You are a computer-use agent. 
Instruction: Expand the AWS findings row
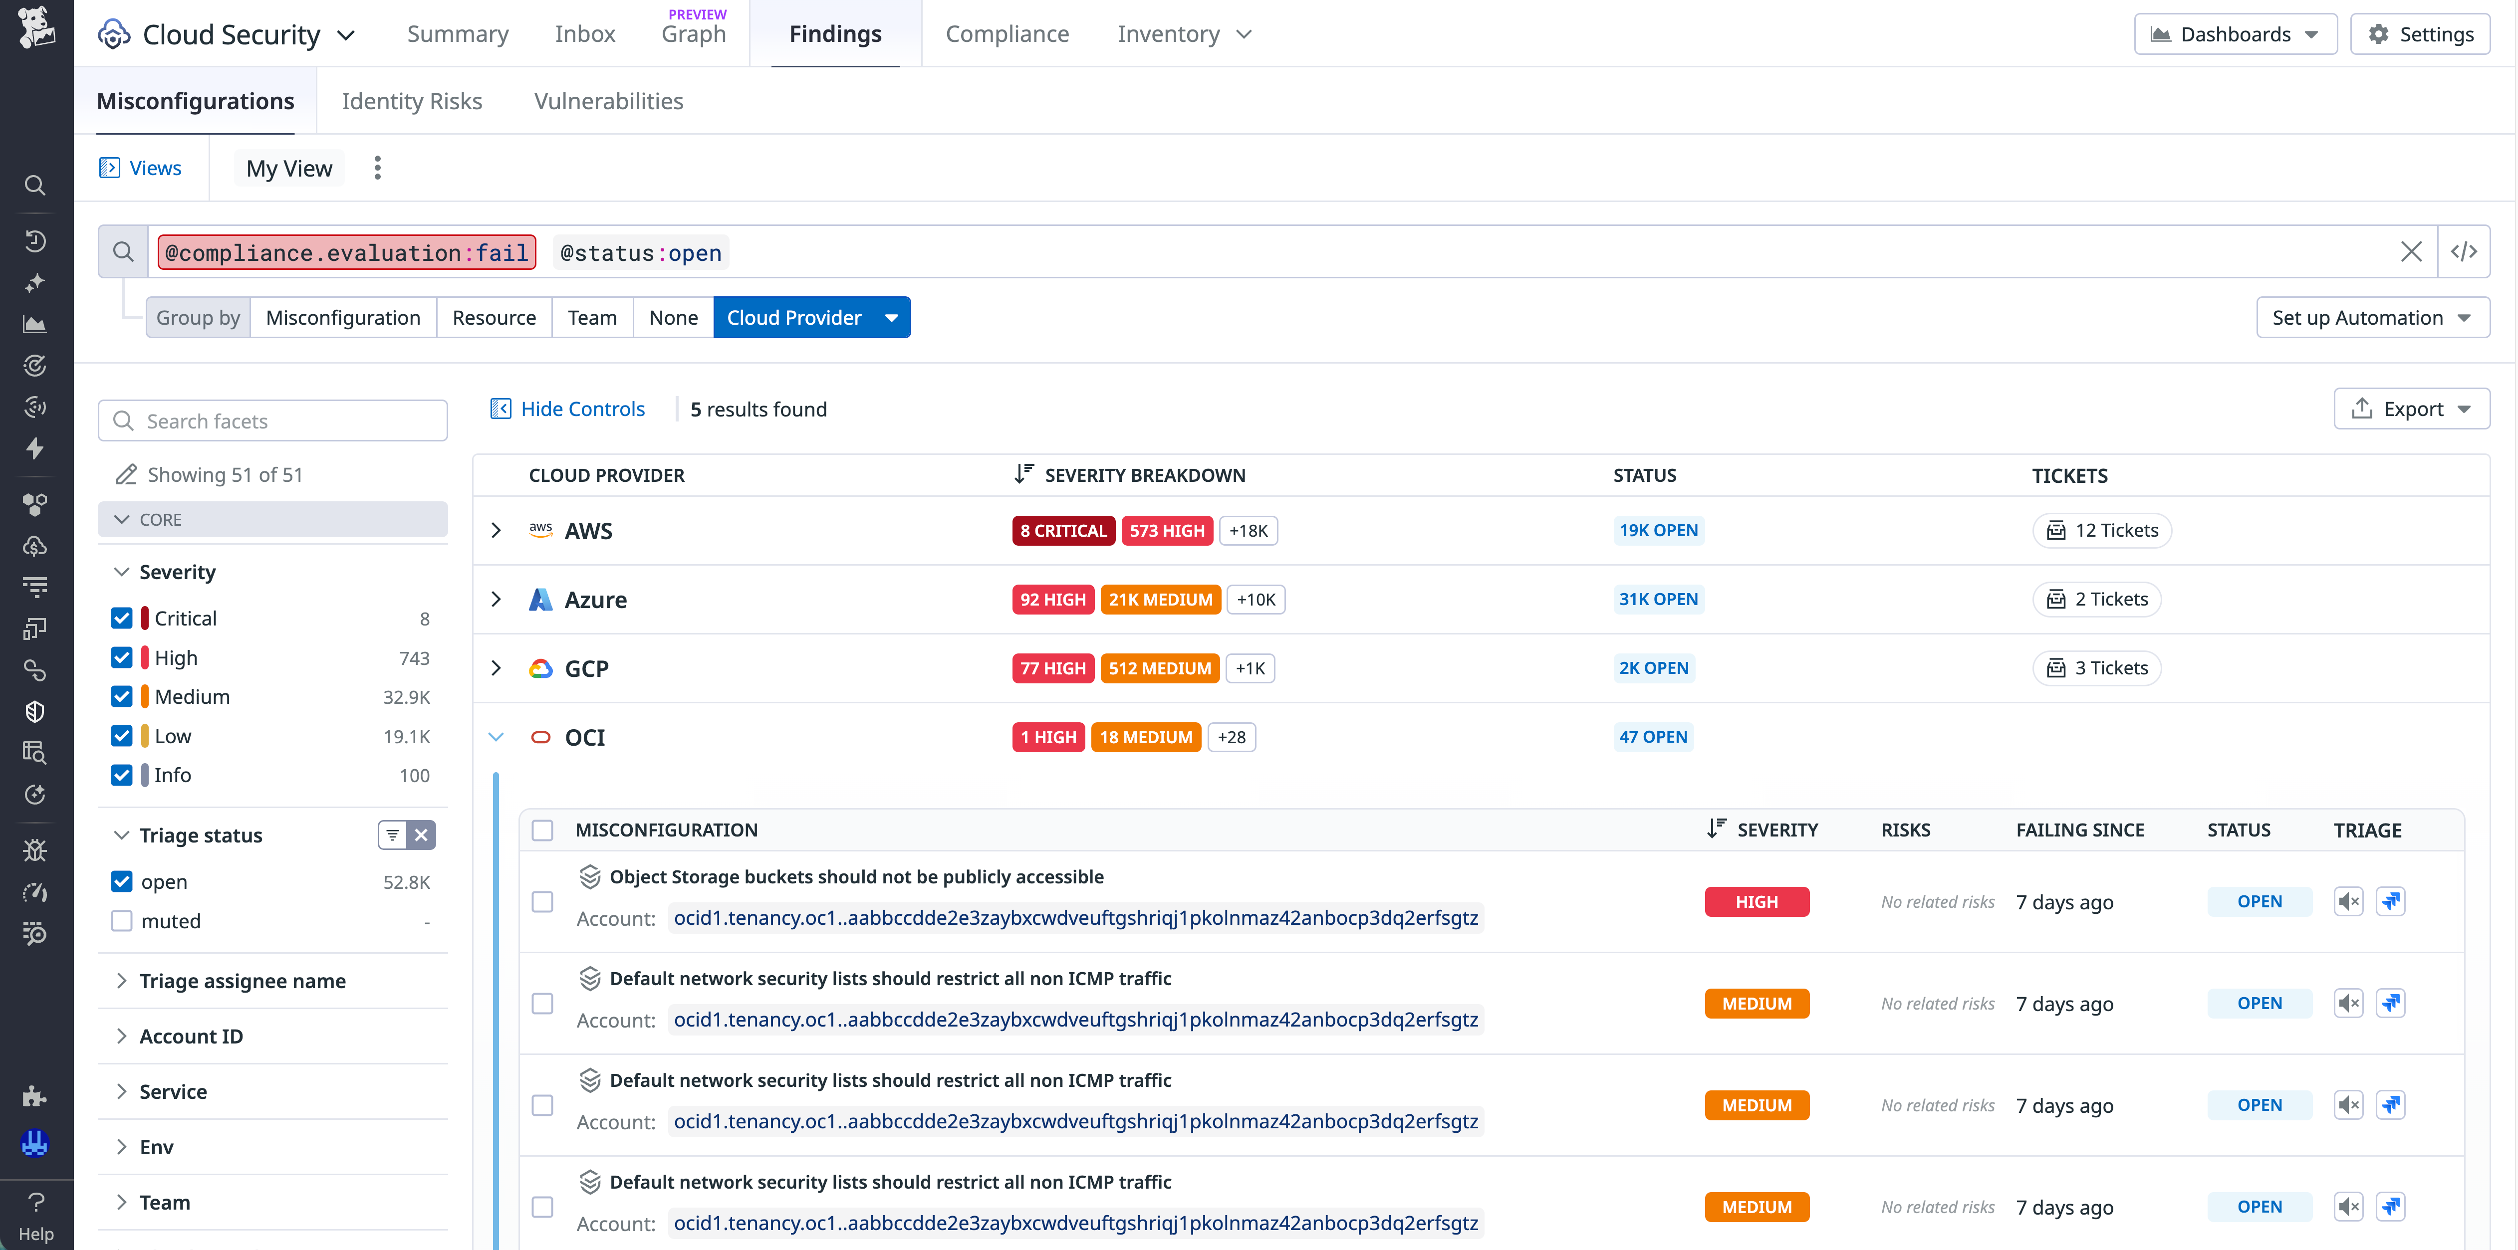coord(496,531)
